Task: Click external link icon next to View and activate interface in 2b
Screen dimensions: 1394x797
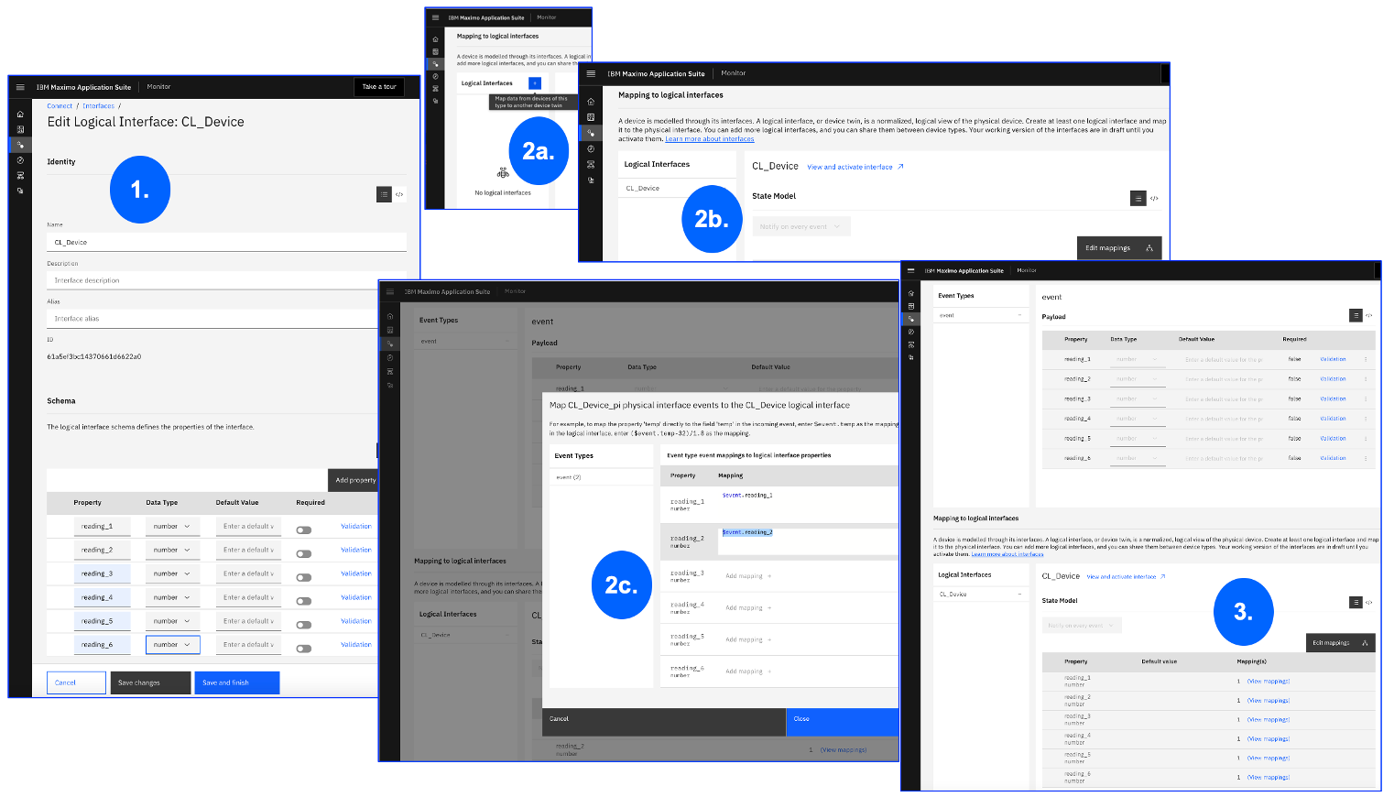Action: click(900, 167)
